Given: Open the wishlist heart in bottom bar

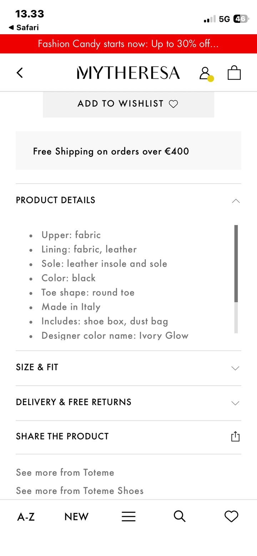Looking at the screenshot, I should pos(231,516).
